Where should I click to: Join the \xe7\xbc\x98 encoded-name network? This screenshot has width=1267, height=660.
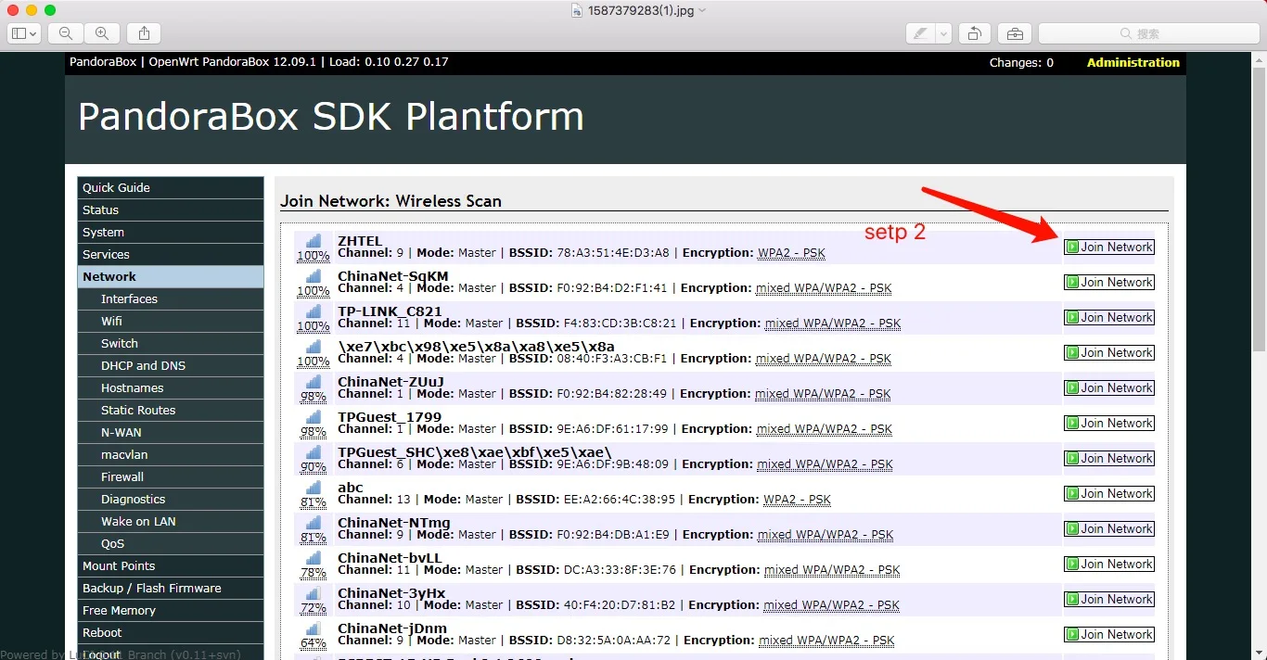coord(1109,352)
